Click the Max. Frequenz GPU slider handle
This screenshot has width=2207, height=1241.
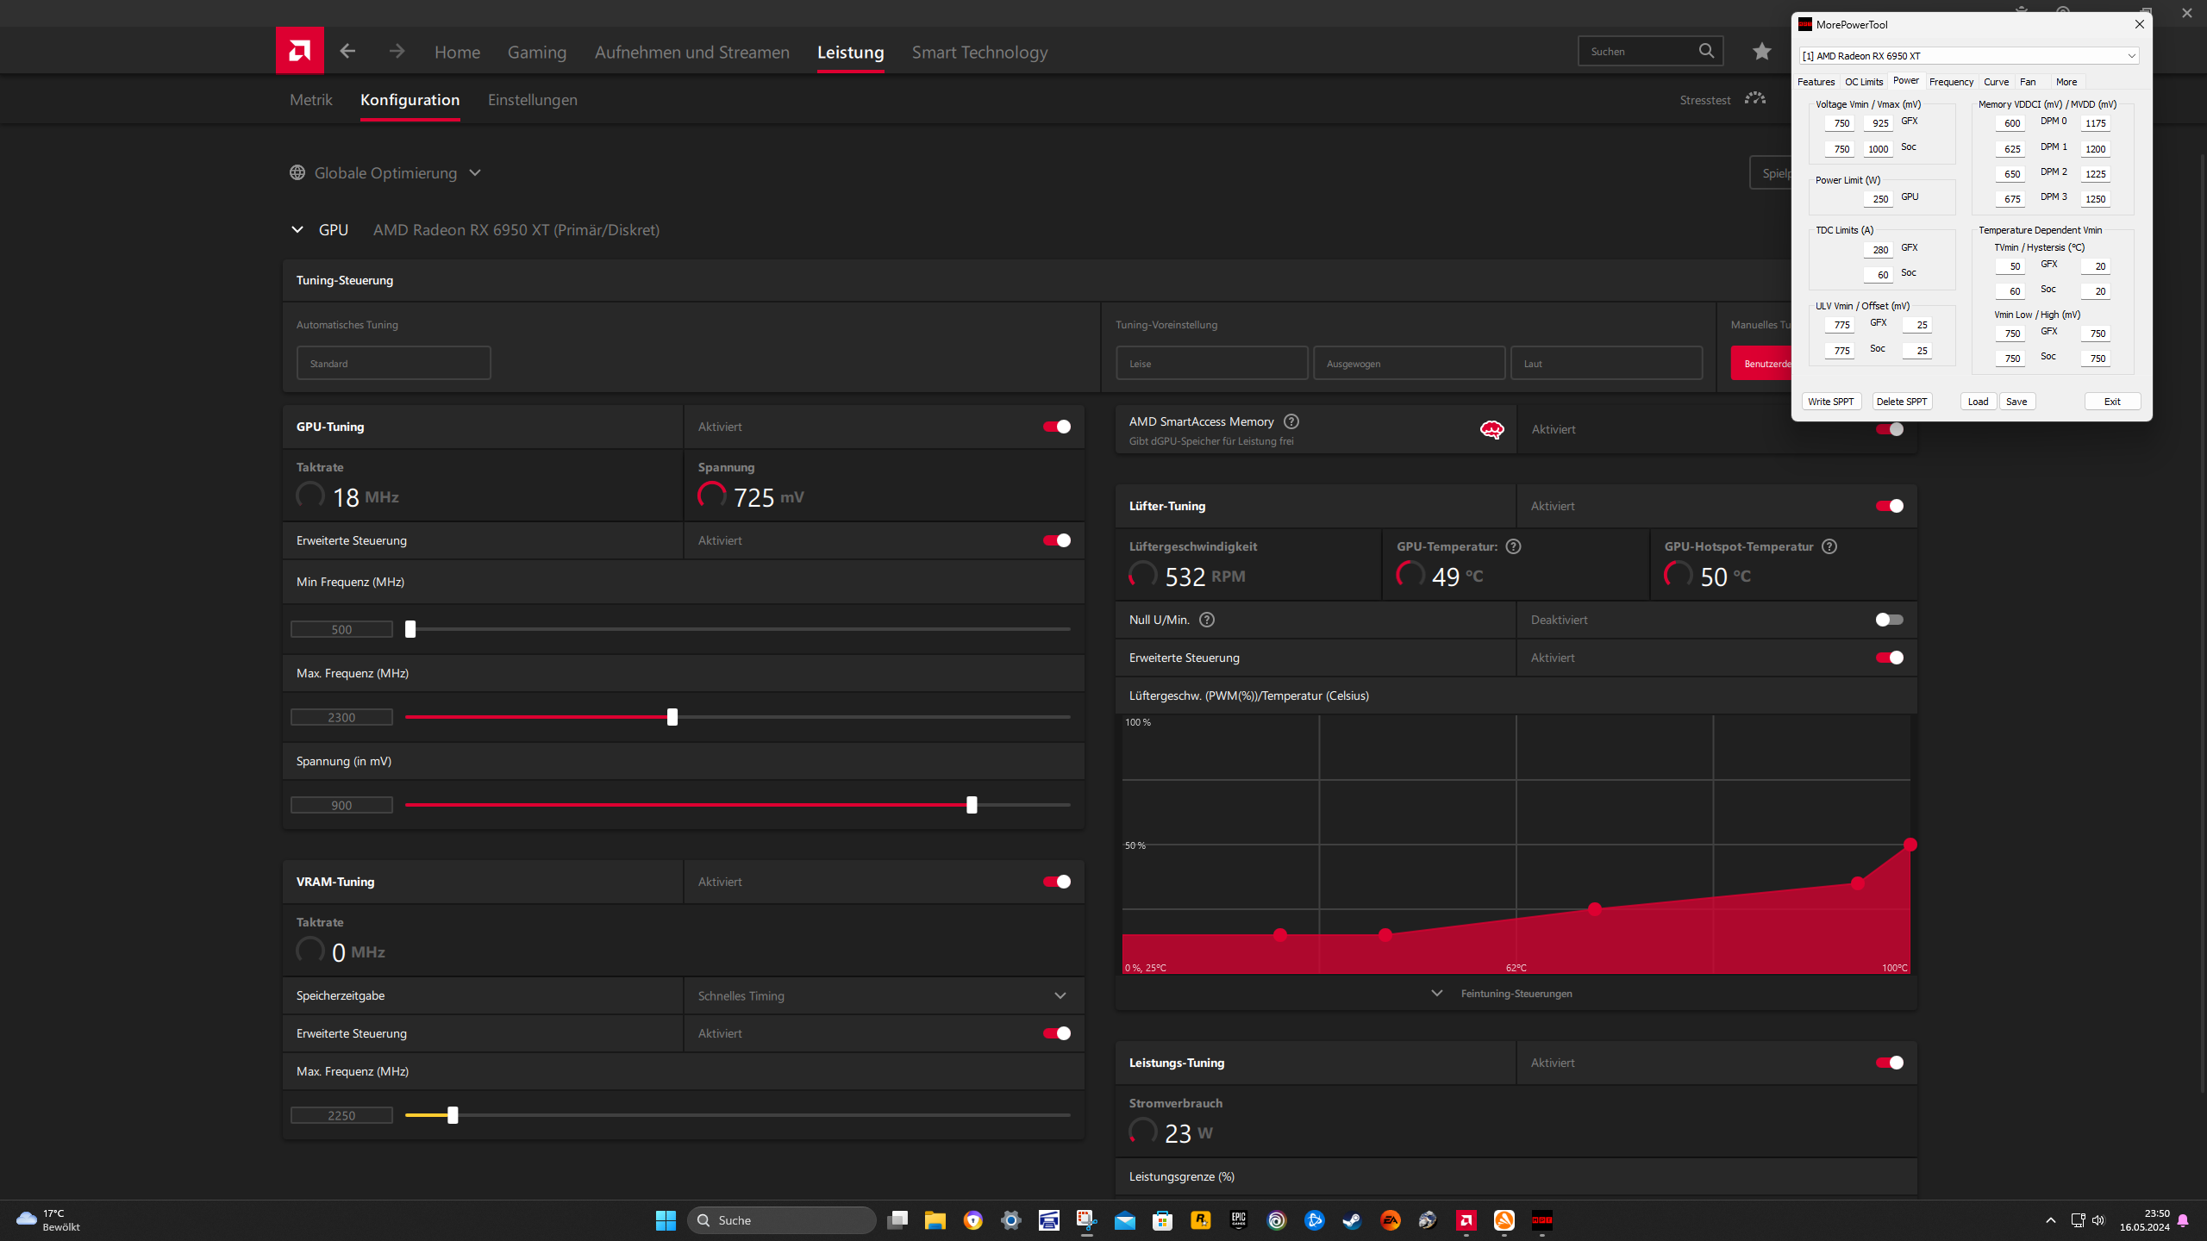[672, 717]
